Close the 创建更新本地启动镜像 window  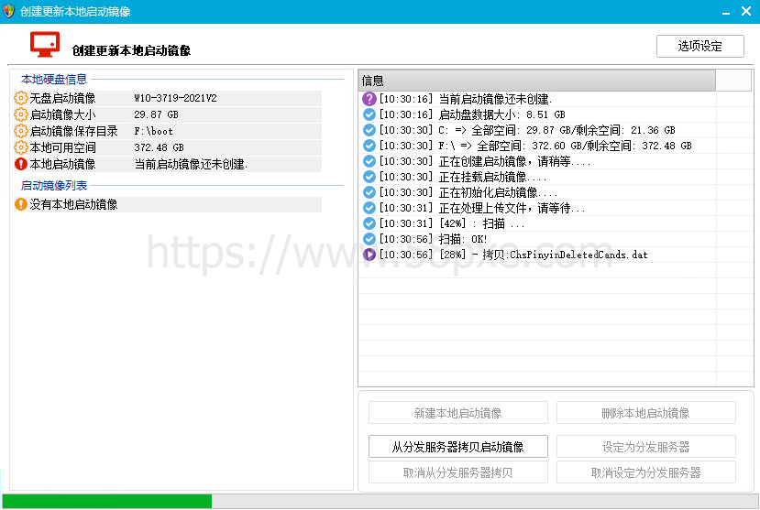746,11
